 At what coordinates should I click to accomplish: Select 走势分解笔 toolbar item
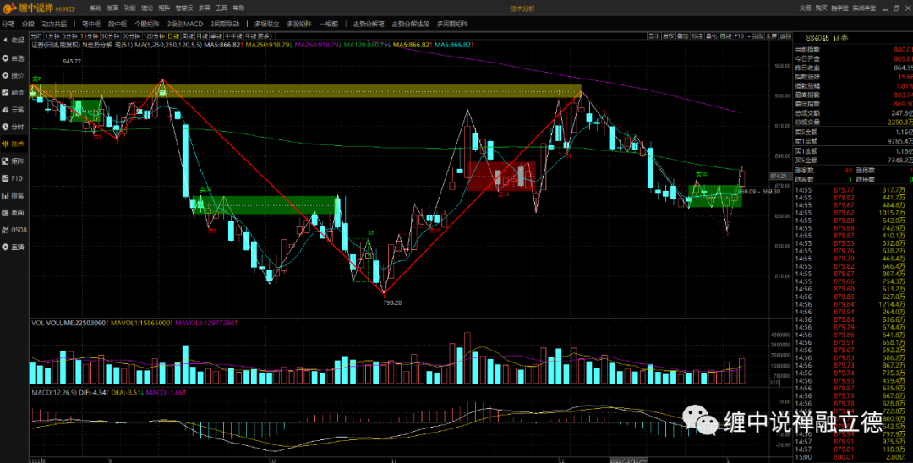[x=369, y=24]
